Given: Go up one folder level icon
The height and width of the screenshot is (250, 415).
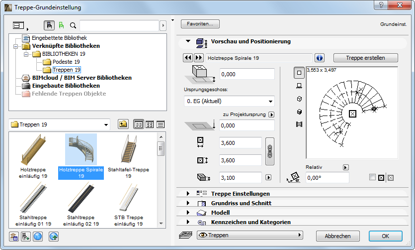Looking at the screenshot, I should coord(123,125).
